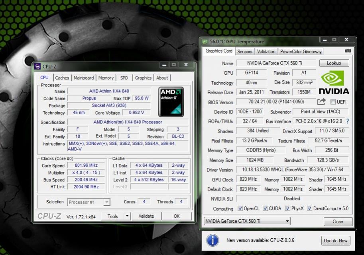Click the Driver Version field
Screen dimensions: 364x255
293,169
